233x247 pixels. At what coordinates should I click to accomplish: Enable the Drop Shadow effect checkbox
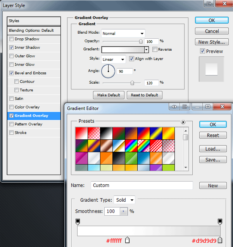pyautogui.click(x=11, y=39)
